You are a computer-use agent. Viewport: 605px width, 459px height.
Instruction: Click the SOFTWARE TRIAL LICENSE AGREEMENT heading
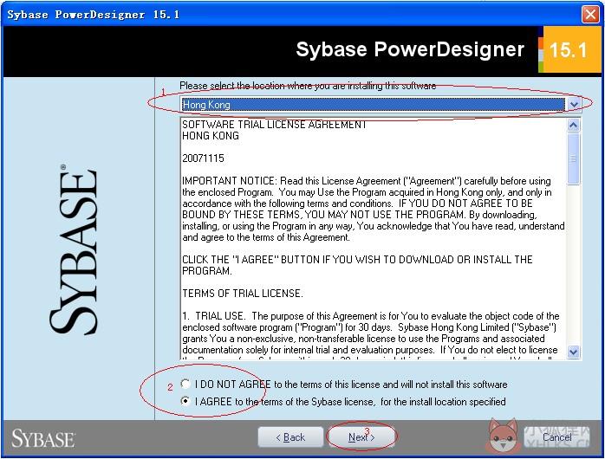tap(274, 125)
